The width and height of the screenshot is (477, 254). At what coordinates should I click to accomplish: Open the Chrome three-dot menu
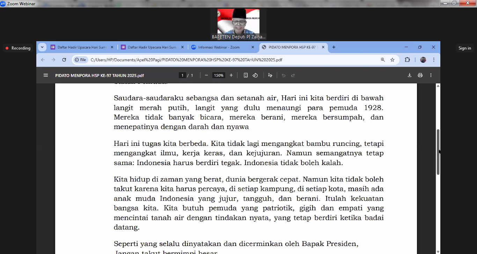434,60
